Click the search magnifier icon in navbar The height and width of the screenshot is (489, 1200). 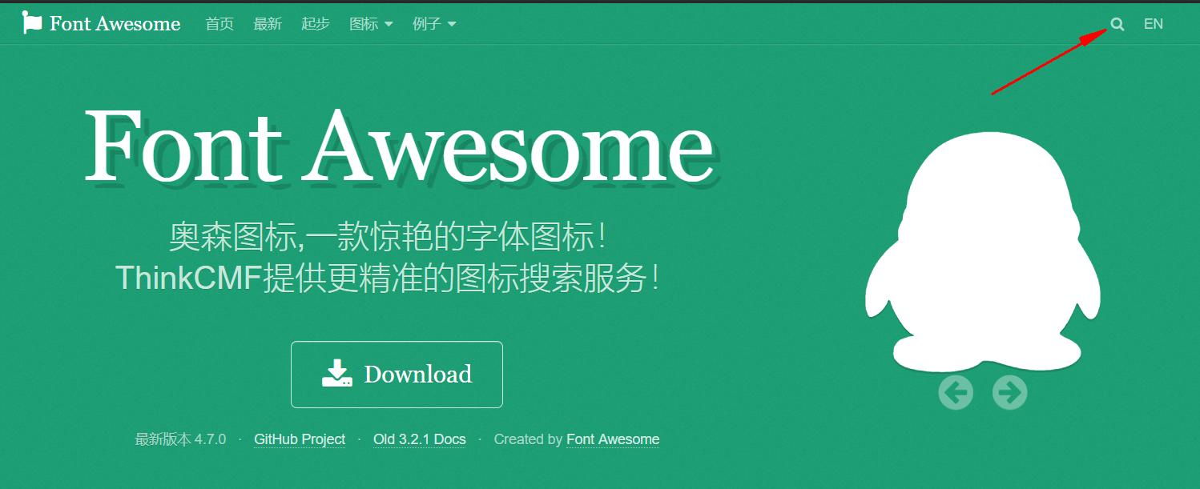click(x=1117, y=25)
